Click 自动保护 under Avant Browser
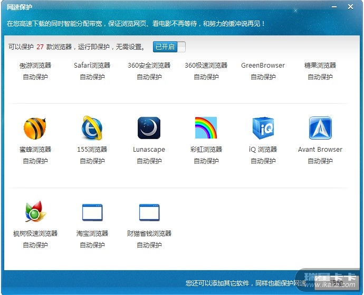Screen dimensions: 364x295 coord(320,161)
